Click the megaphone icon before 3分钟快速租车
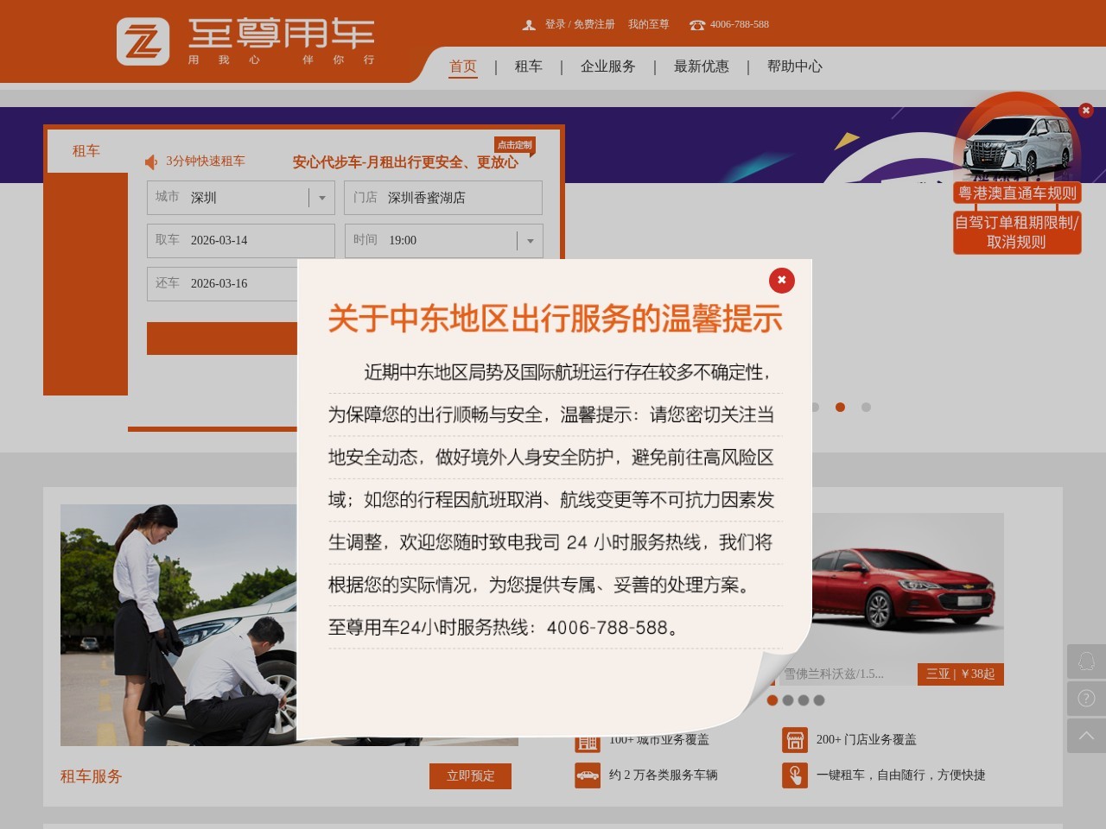Viewport: 1106px width, 829px height. (x=151, y=161)
